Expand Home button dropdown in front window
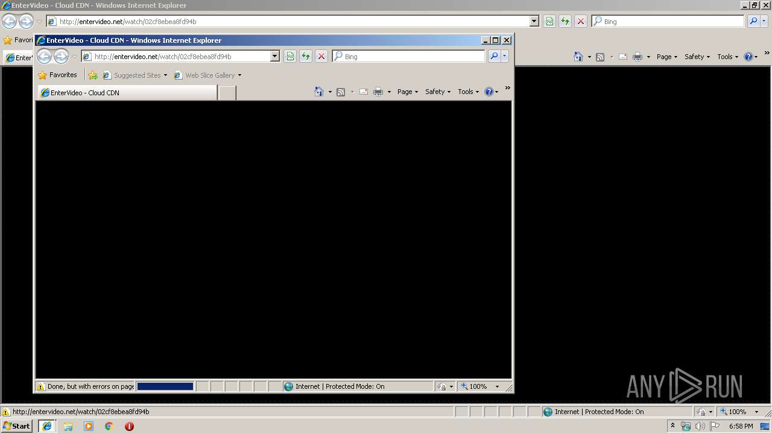Screen dimensions: 772x434 pyautogui.click(x=330, y=92)
